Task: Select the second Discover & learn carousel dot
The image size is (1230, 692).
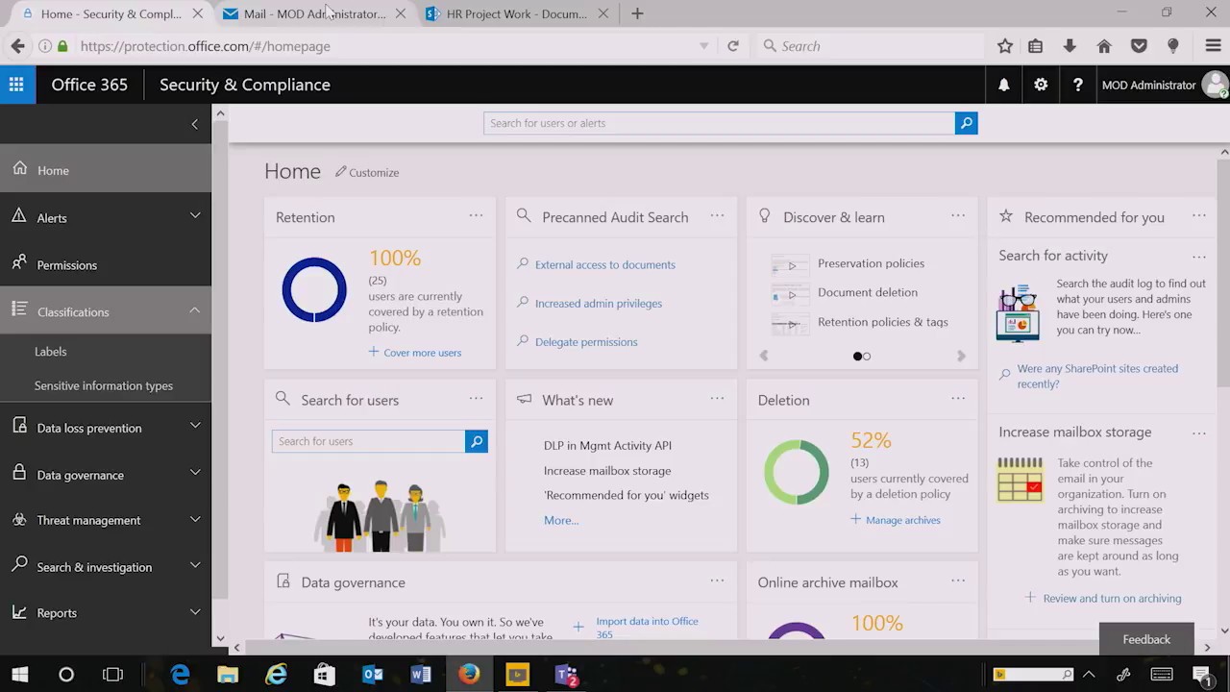Action: pos(867,357)
